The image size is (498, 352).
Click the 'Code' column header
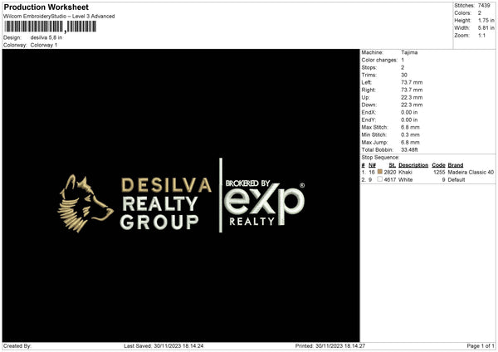tap(438, 165)
